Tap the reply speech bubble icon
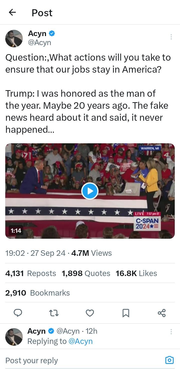Viewport: 180px width, 371px height. (17, 313)
